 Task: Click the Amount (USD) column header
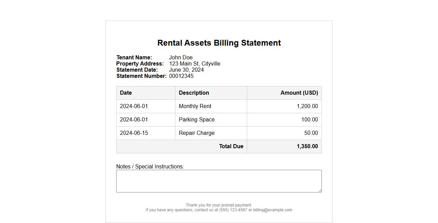[x=299, y=93]
